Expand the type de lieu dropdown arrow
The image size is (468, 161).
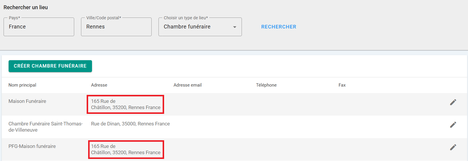point(235,27)
